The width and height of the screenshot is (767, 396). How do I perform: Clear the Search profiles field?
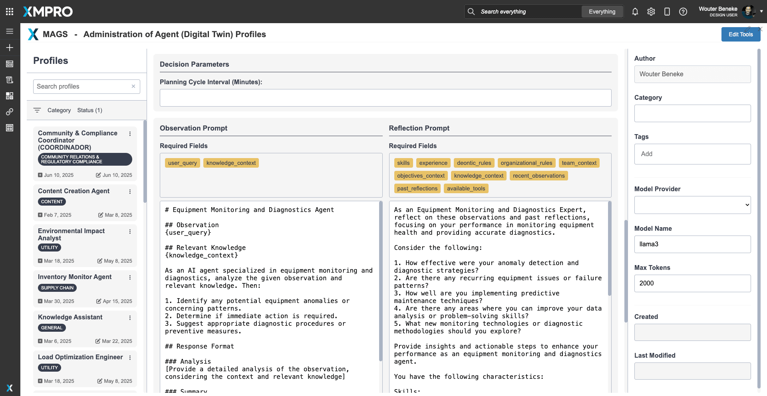133,86
